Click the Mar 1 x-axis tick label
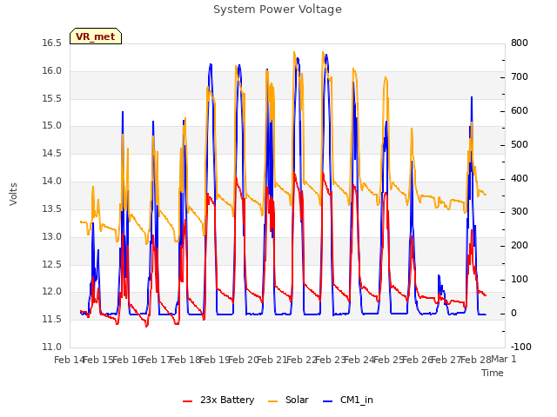The width and height of the screenshot is (557, 417). [503, 359]
